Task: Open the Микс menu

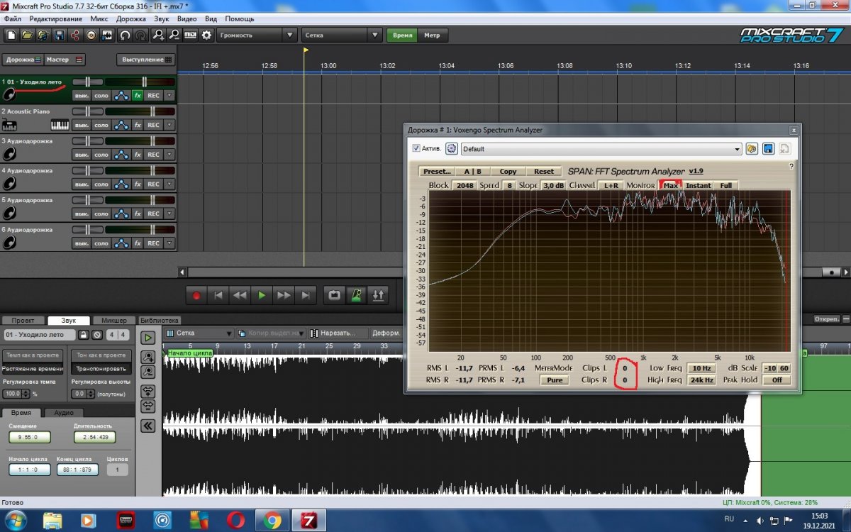Action: click(x=100, y=18)
